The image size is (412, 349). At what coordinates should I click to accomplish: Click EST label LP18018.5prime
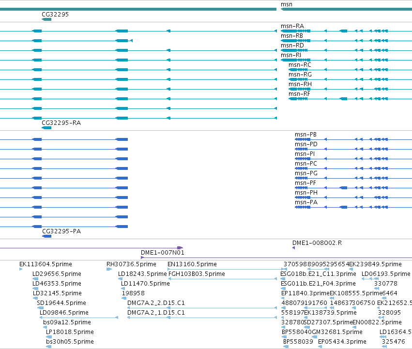(70, 332)
